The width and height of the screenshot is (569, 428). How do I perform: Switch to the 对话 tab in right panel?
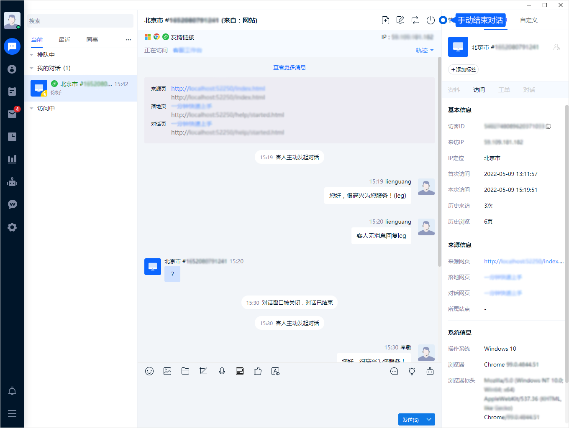[x=529, y=90]
